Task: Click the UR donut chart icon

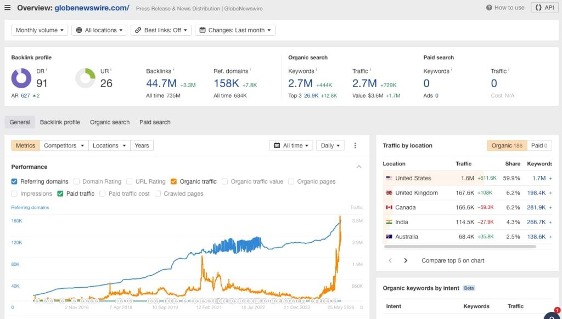Action: (x=85, y=78)
